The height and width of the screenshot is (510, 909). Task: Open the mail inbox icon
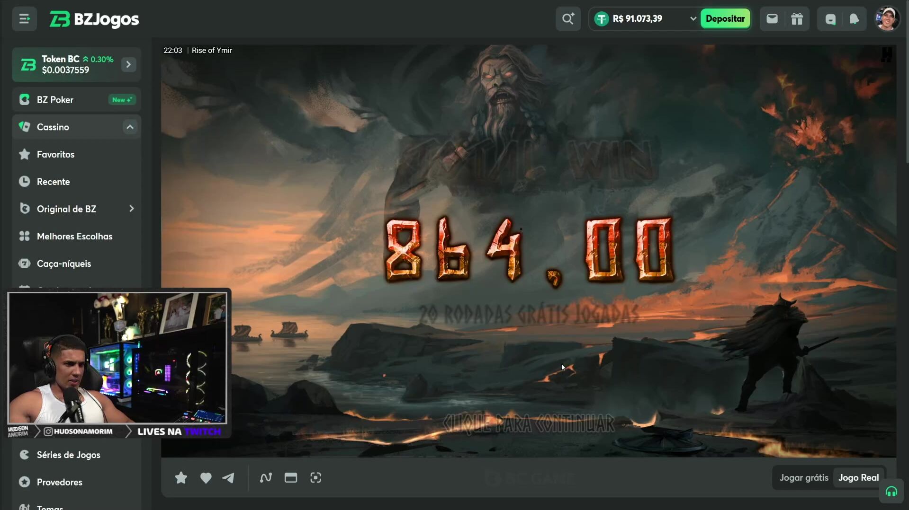[772, 19]
